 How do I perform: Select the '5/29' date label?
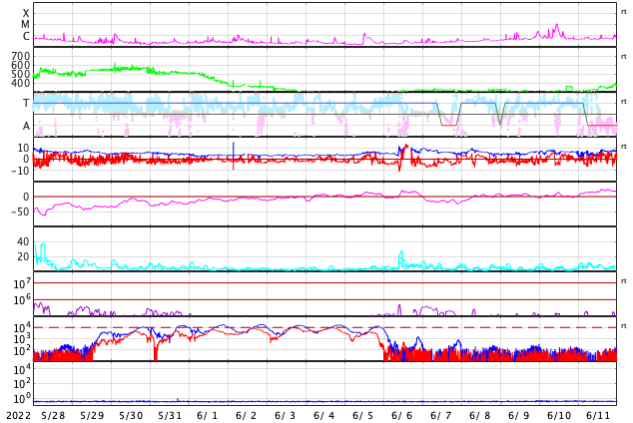tap(92, 415)
